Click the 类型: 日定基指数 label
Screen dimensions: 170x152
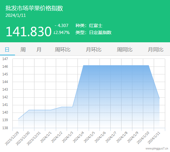click(x=93, y=32)
